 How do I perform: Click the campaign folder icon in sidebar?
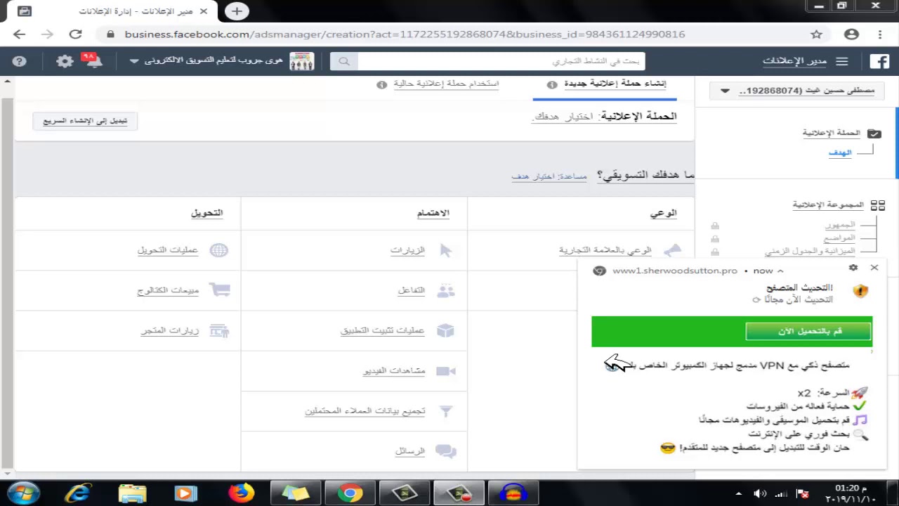(x=874, y=133)
